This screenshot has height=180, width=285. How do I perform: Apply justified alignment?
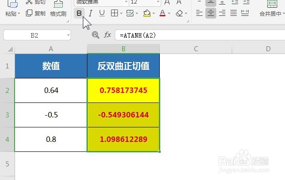[234, 13]
